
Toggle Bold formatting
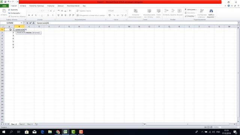(x=29, y=15)
